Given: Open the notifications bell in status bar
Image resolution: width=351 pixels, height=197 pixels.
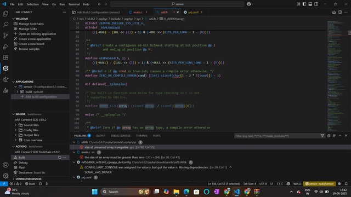Looking at the screenshot, I should [346, 184].
